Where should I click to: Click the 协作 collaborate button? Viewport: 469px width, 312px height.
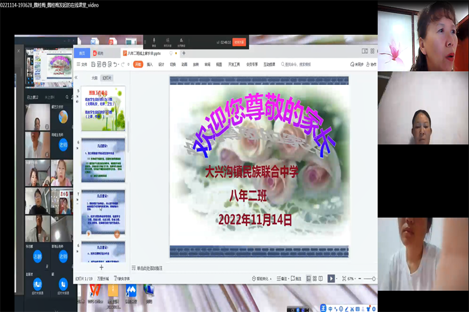point(371,64)
